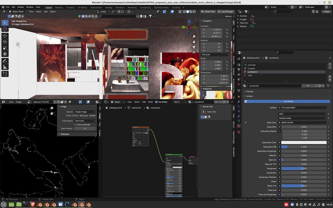This screenshot has height=208, width=333.
Task: Enable View as Render checkbox
Action: pos(75,125)
